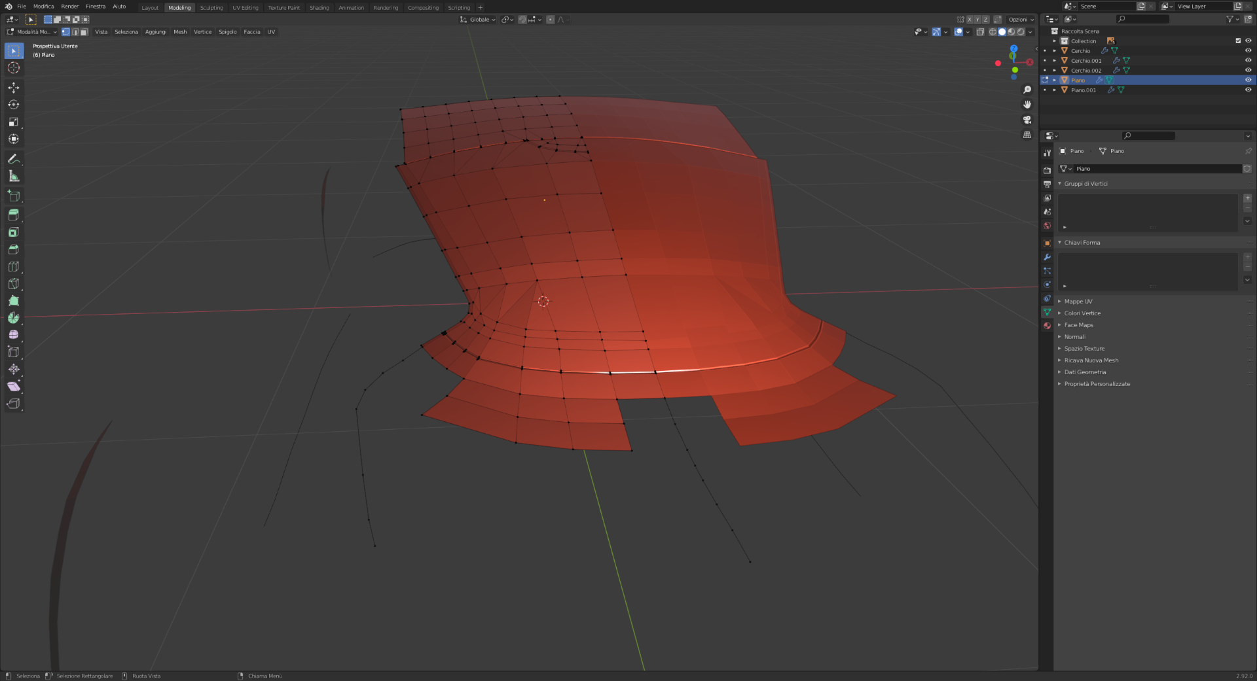Uncheck the Collection exclude checkbox
Image resolution: width=1257 pixels, height=681 pixels.
coord(1238,41)
